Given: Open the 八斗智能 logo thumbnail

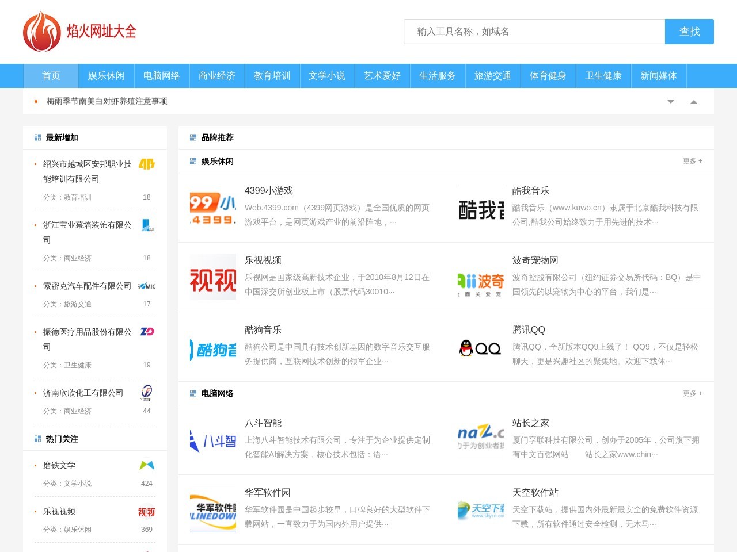Looking at the screenshot, I should [213, 440].
